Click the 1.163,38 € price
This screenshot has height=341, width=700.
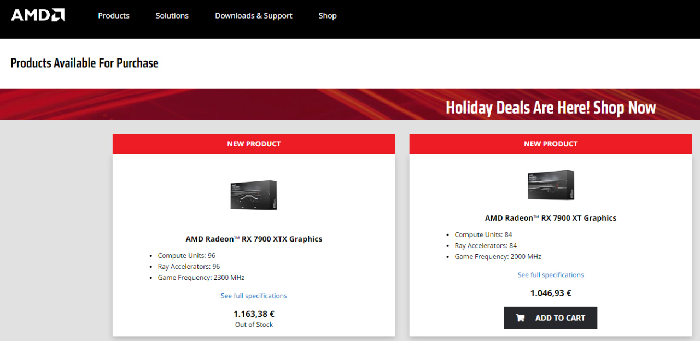254,314
